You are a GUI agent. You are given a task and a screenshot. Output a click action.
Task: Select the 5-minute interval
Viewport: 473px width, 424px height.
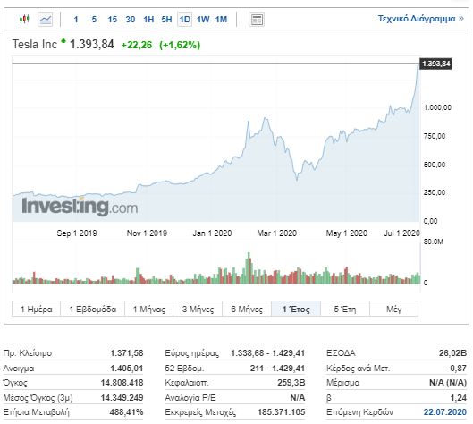click(x=94, y=20)
